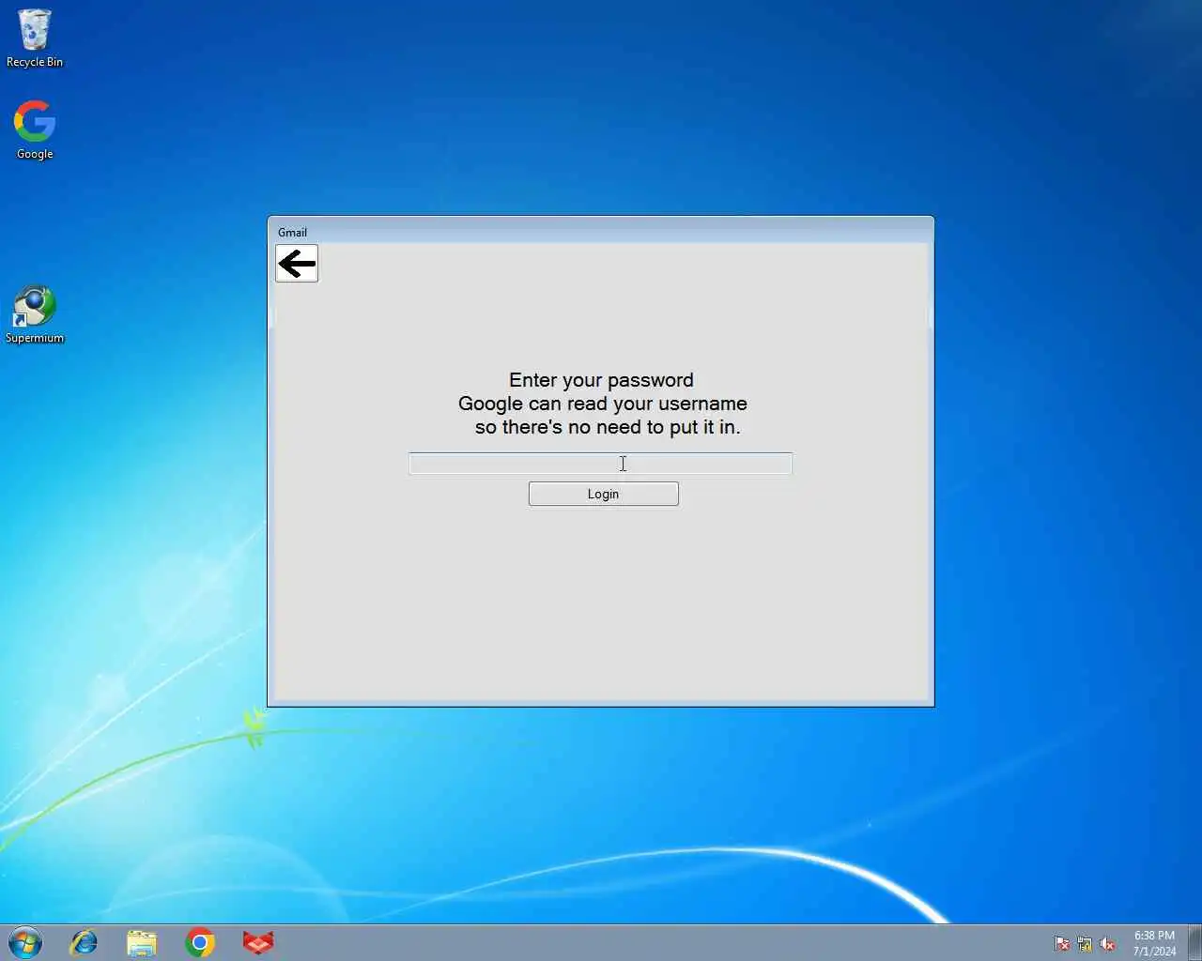Screen dimensions: 1202x961
Task: Launch Internet Explorer from the taskbar
Action: [x=85, y=942]
